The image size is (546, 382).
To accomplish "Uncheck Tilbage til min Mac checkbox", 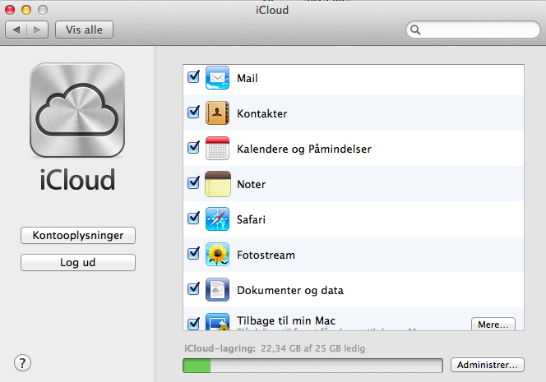I will [x=194, y=324].
